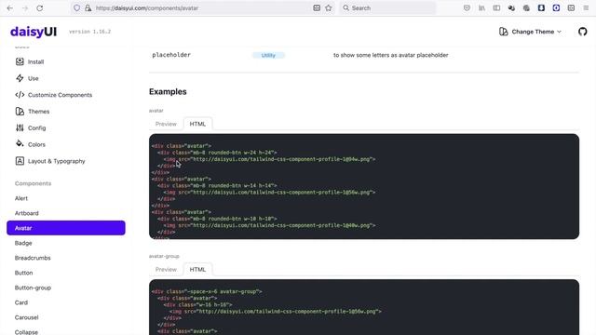
Task: Bookmark the page with the star icon
Action: click(329, 8)
